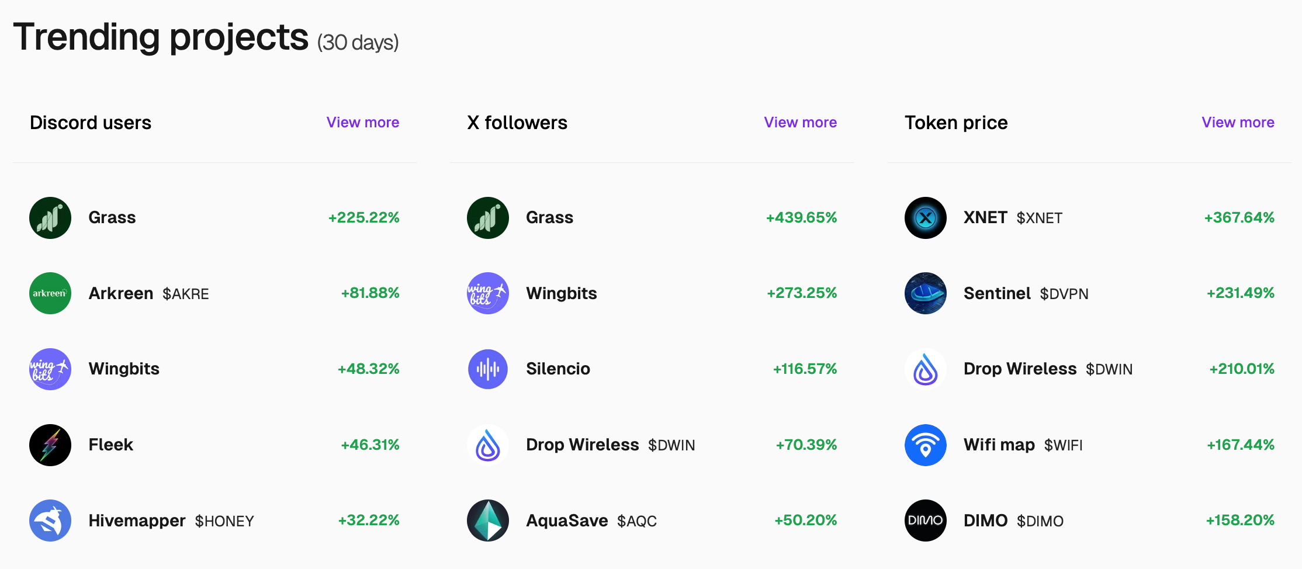This screenshot has height=569, width=1302.
Task: Click the Sentinel logo icon
Action: (x=926, y=293)
